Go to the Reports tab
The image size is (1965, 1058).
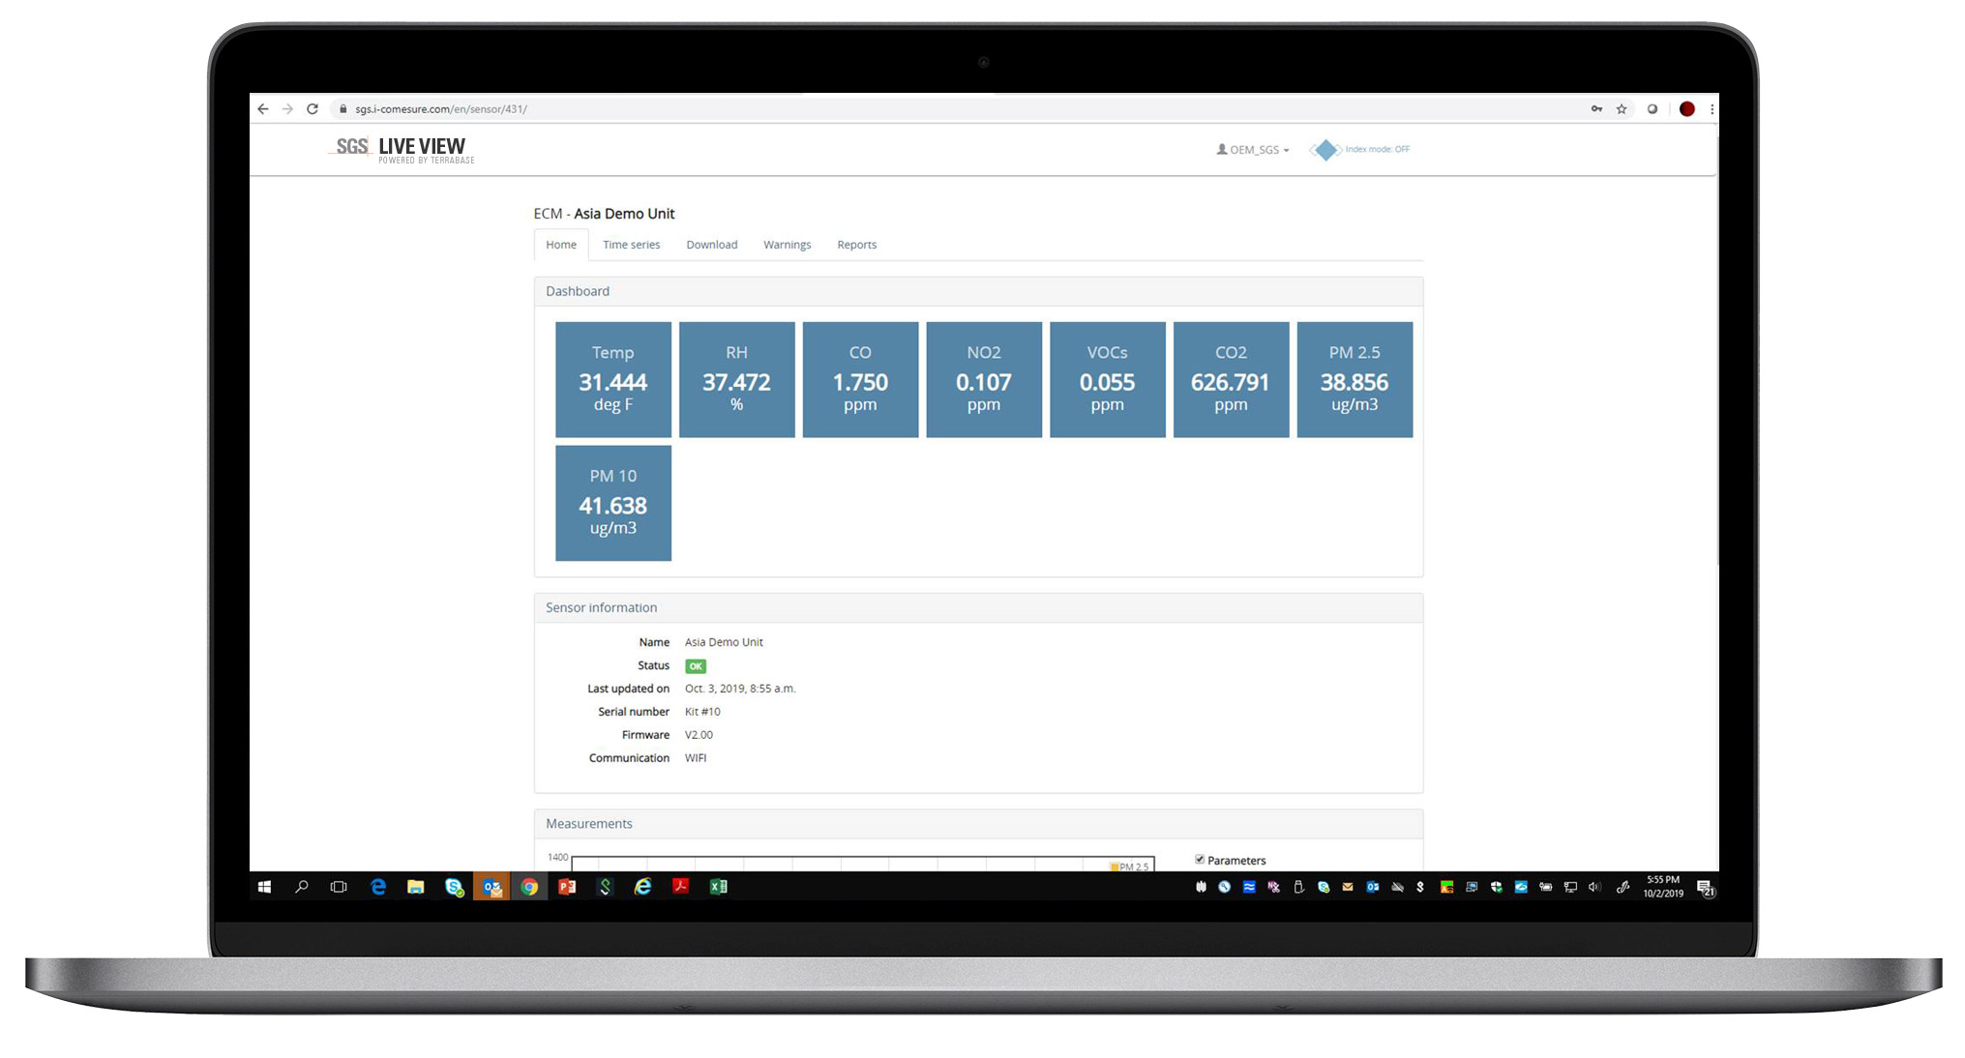coord(856,245)
